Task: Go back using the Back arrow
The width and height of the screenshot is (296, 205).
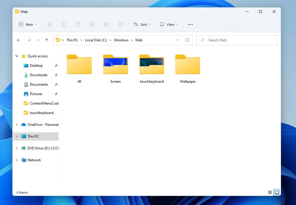Action: coord(19,40)
